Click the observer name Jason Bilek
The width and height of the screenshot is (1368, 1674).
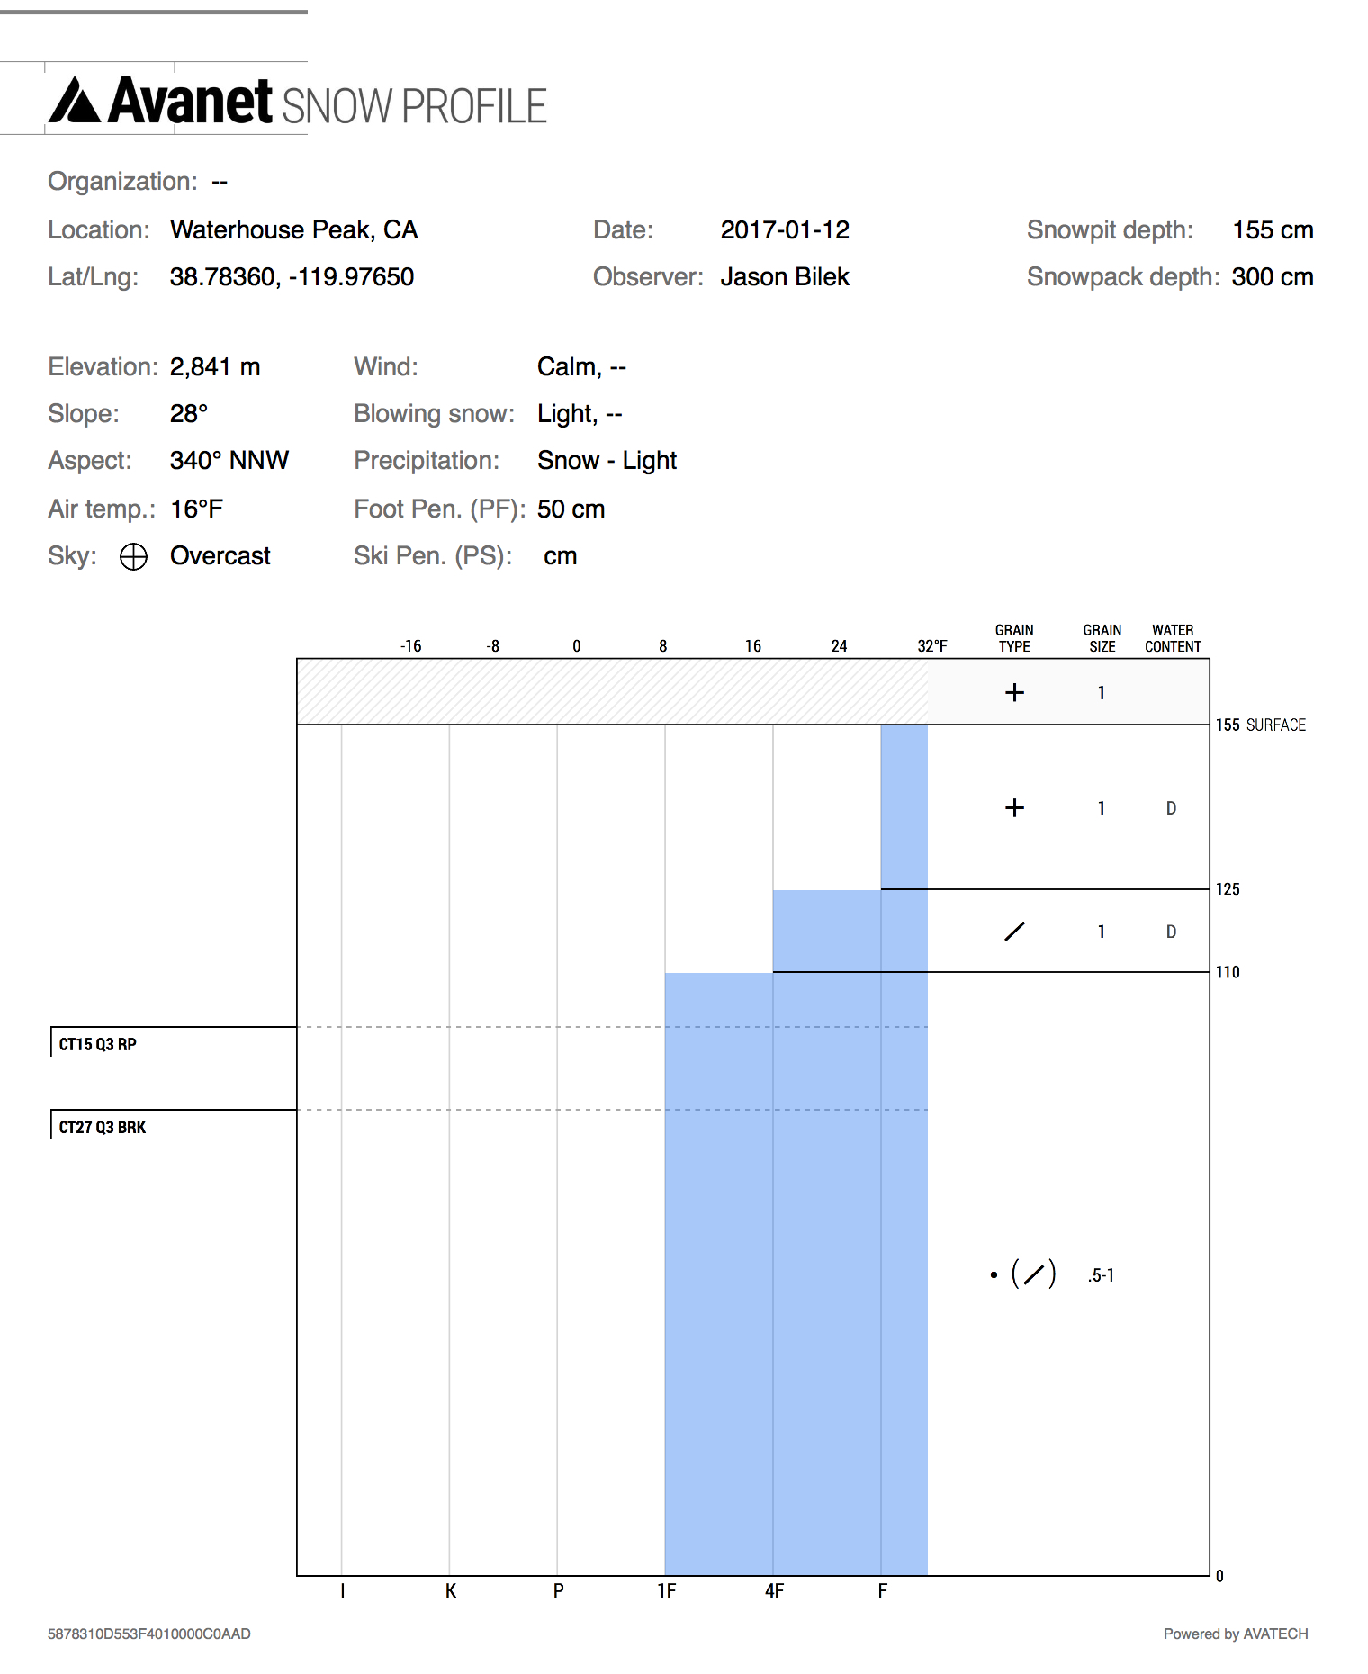click(x=784, y=277)
